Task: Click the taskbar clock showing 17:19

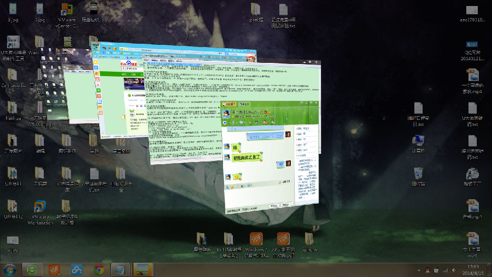Action: (x=473, y=269)
